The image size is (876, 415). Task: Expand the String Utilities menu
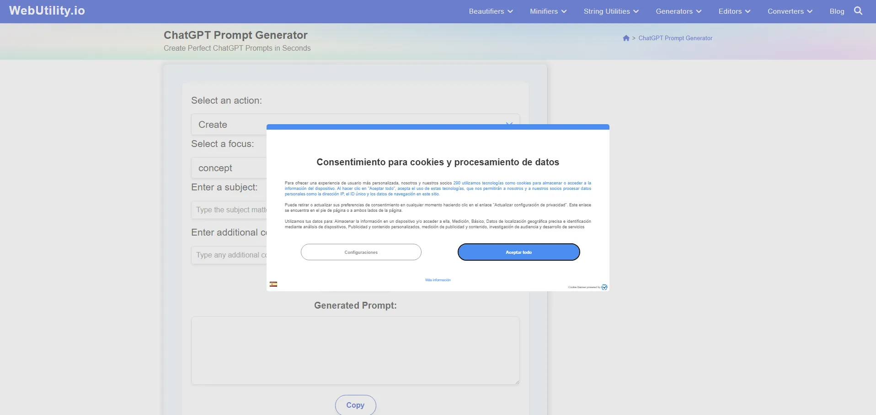click(611, 11)
